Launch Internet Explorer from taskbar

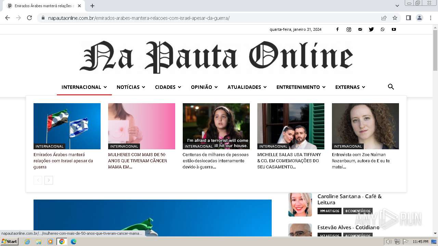coord(27,242)
